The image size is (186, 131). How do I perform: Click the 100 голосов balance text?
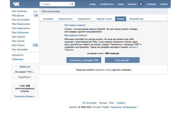[112, 54]
